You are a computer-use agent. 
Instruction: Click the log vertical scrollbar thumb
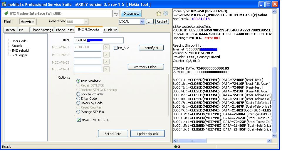coord(274,100)
